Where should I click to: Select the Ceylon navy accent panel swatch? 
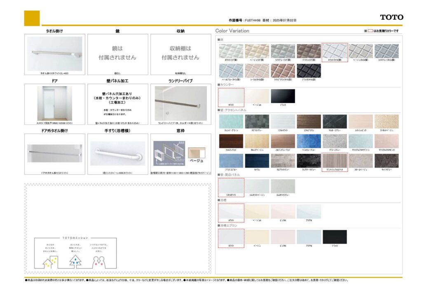(257, 161)
